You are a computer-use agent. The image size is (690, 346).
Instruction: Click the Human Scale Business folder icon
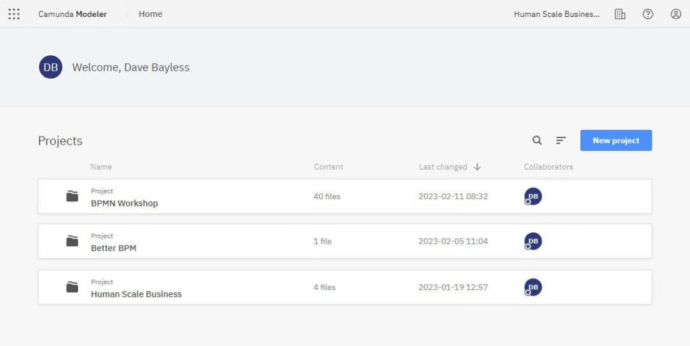72,287
